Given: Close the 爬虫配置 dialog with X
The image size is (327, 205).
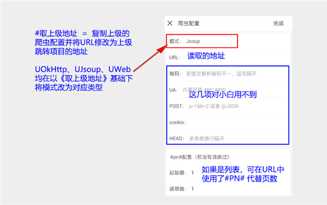Looking at the screenshot, I should point(170,23).
